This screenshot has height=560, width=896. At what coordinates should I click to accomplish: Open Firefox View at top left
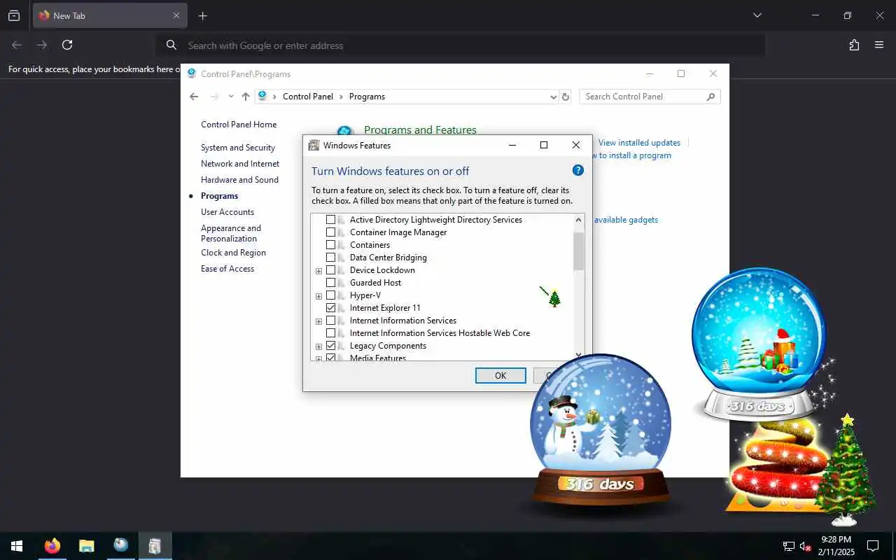(14, 15)
